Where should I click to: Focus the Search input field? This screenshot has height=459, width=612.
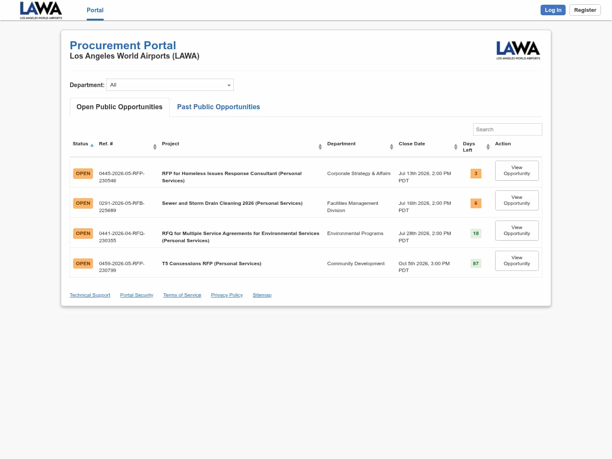coord(507,130)
